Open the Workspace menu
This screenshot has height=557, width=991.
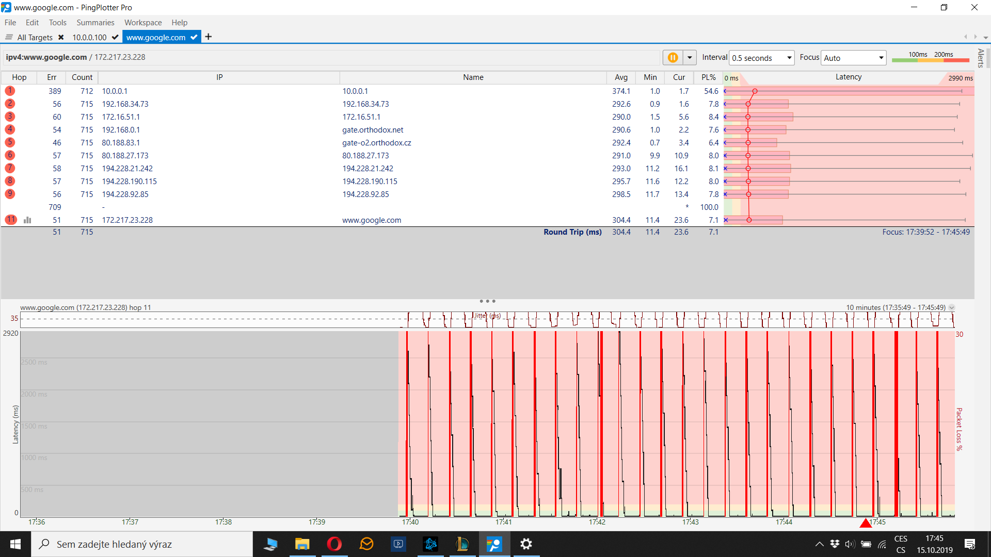click(143, 23)
